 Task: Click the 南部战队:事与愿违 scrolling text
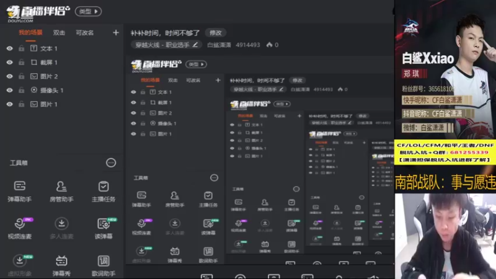[x=445, y=182]
